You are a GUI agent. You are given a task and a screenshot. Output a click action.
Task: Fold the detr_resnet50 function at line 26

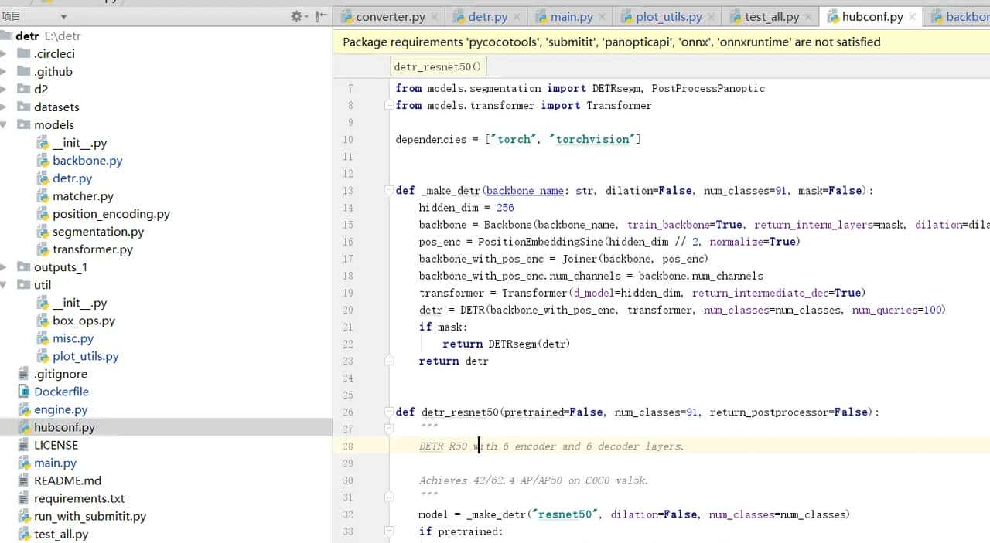tap(389, 412)
